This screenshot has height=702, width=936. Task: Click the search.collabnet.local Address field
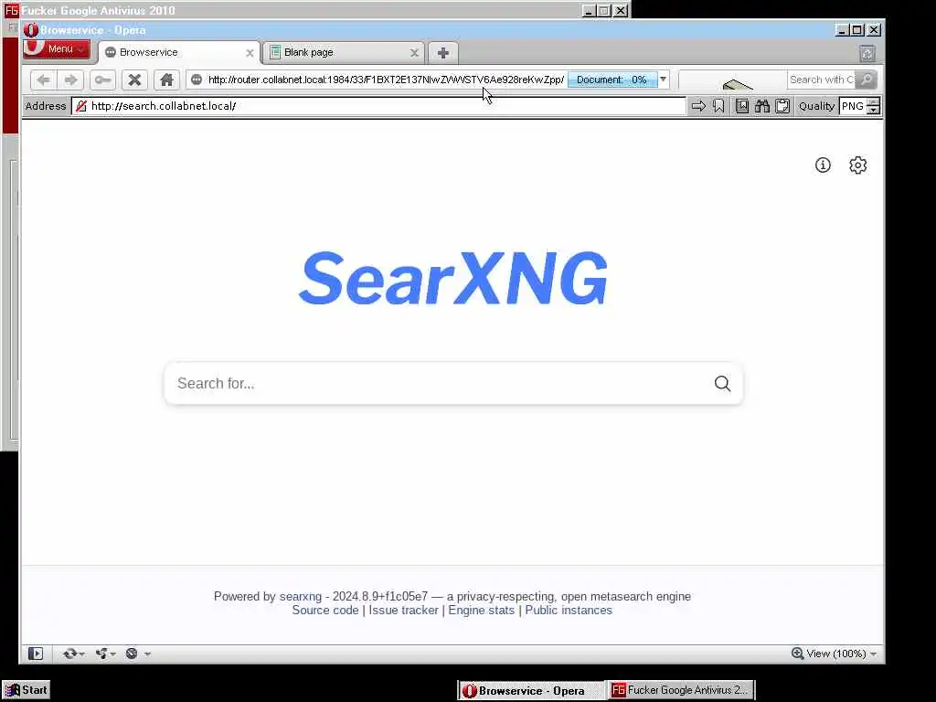(x=386, y=106)
